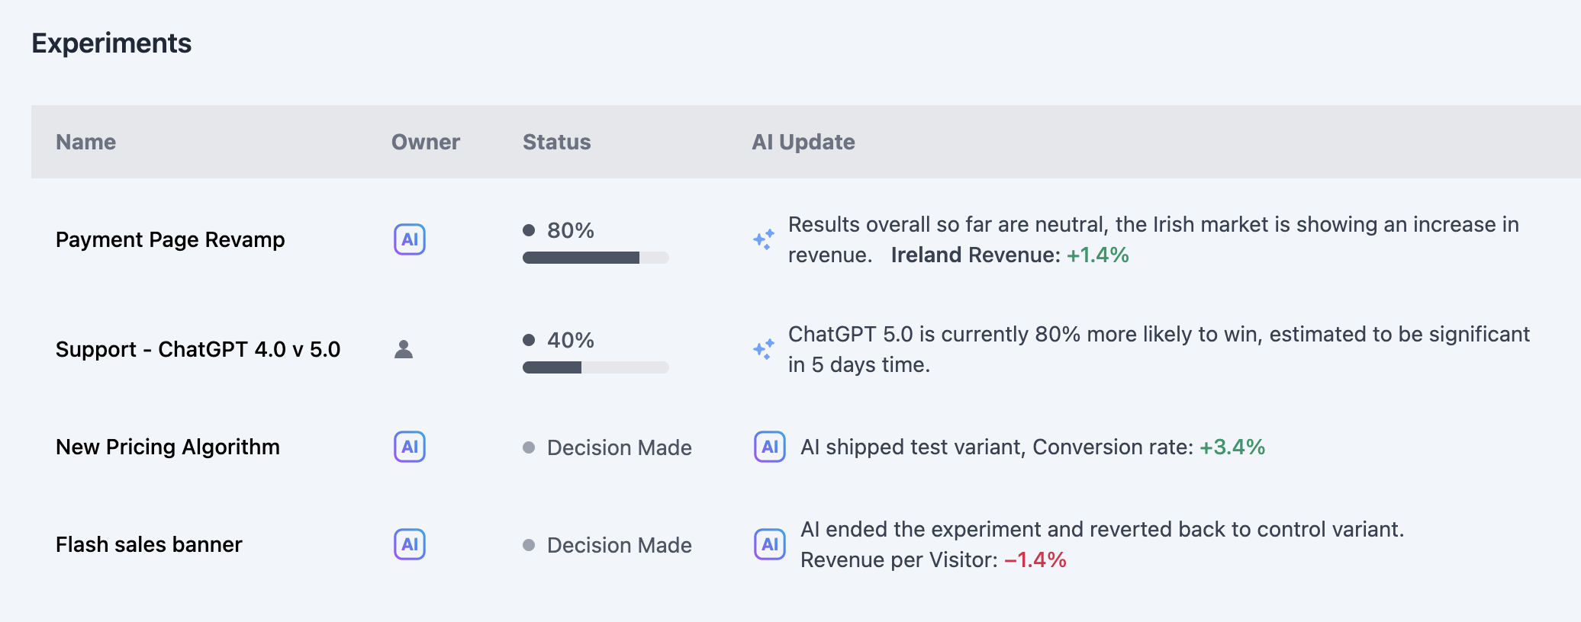Viewport: 1581px width, 622px height.
Task: Click AI owner icon for Flash sales banner
Action: tap(410, 544)
